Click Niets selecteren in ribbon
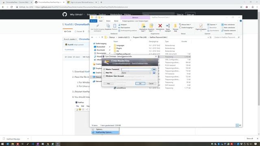This screenshot has width=260, height=146. coord(228,28)
